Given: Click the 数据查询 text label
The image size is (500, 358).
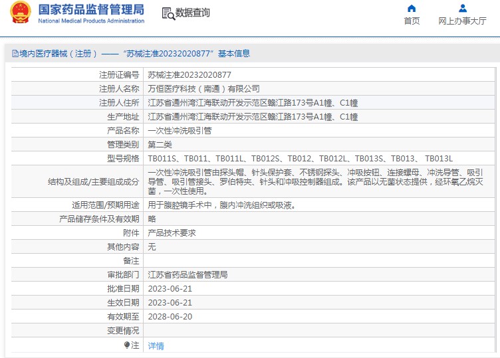Looking at the screenshot, I should pos(193,13).
